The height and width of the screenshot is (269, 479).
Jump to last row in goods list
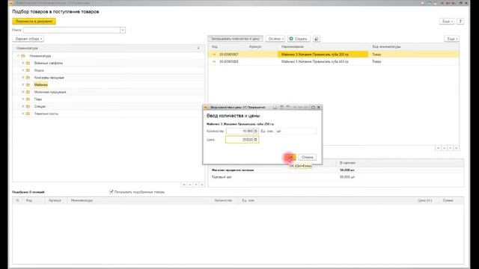pyautogui.click(x=456, y=148)
